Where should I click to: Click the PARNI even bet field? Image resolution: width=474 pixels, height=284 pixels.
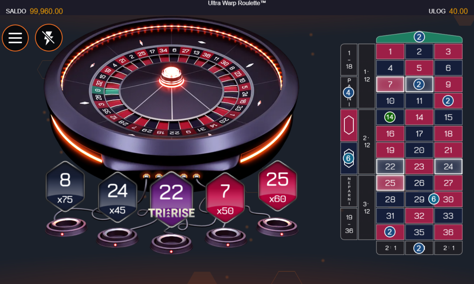coord(349,92)
